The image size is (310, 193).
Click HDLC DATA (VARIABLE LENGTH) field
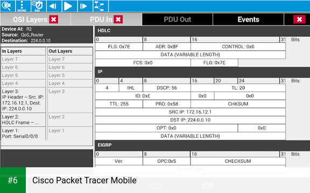[190, 55]
